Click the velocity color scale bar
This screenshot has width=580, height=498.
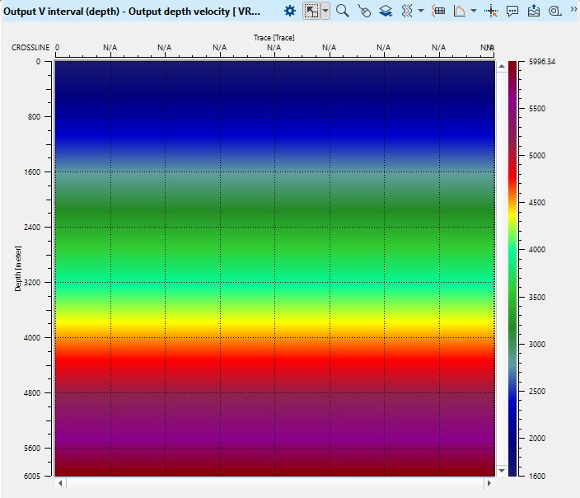pyautogui.click(x=512, y=268)
